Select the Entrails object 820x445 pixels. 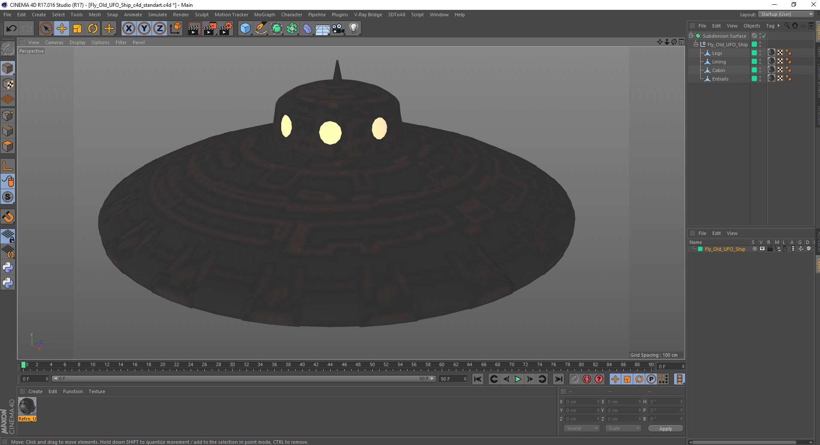coord(720,79)
